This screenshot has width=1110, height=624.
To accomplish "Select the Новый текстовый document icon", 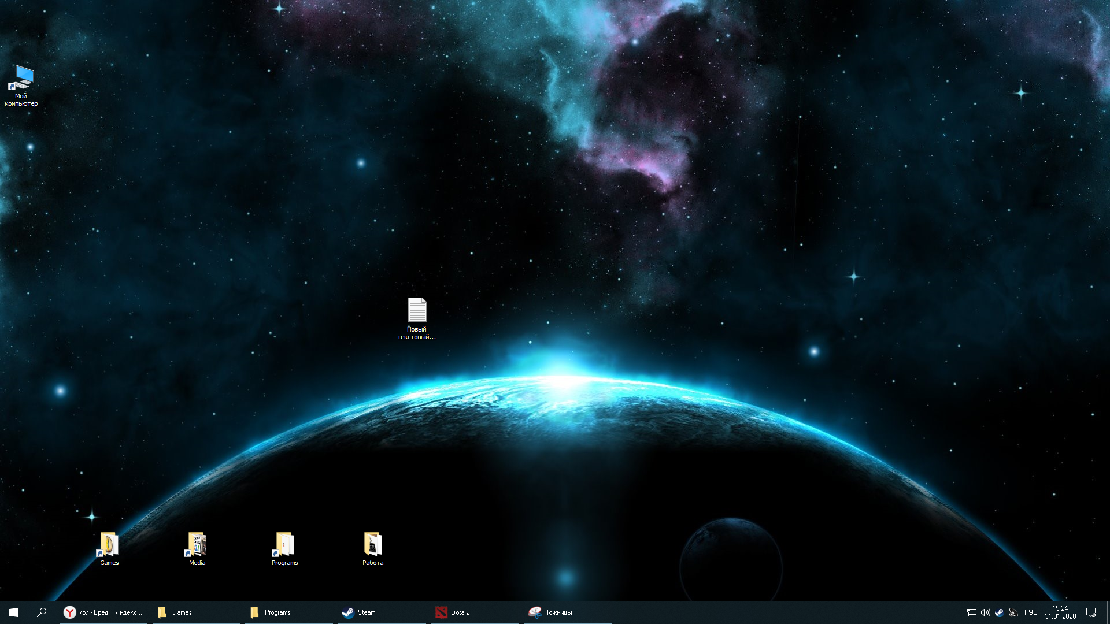I will pos(417,318).
